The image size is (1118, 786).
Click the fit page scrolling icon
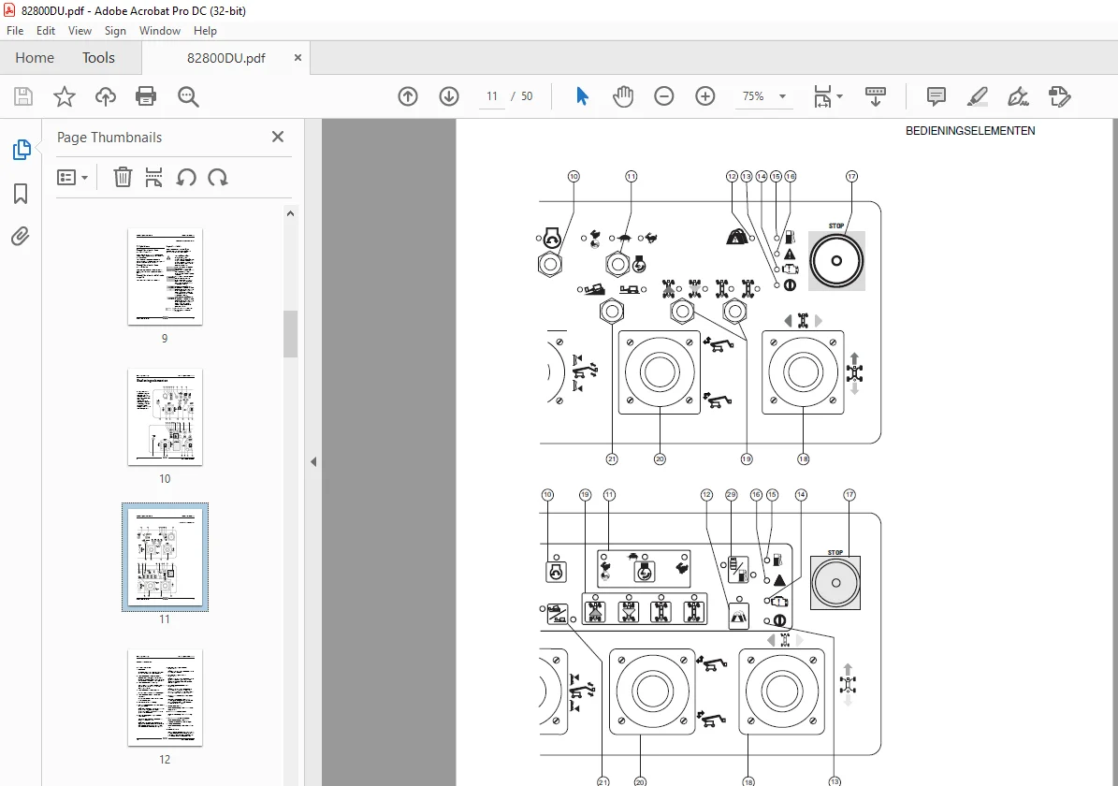coord(822,96)
